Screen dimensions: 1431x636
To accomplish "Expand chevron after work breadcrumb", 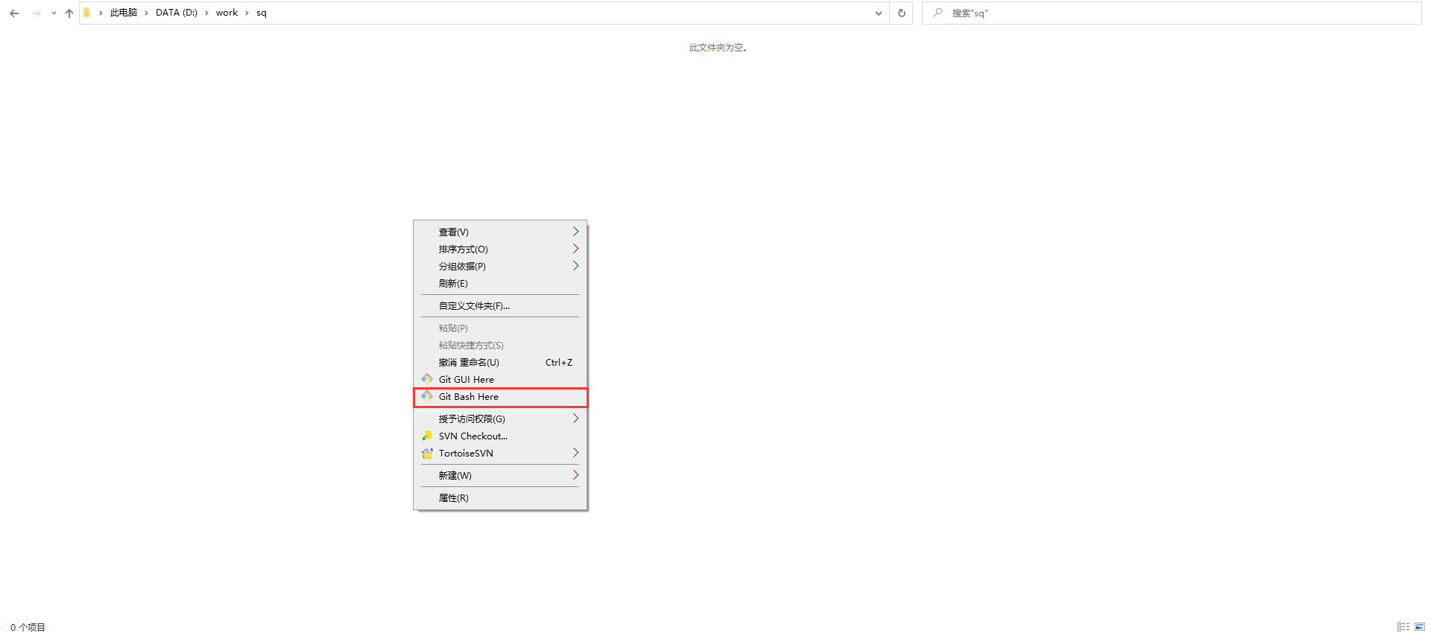I will coord(247,13).
